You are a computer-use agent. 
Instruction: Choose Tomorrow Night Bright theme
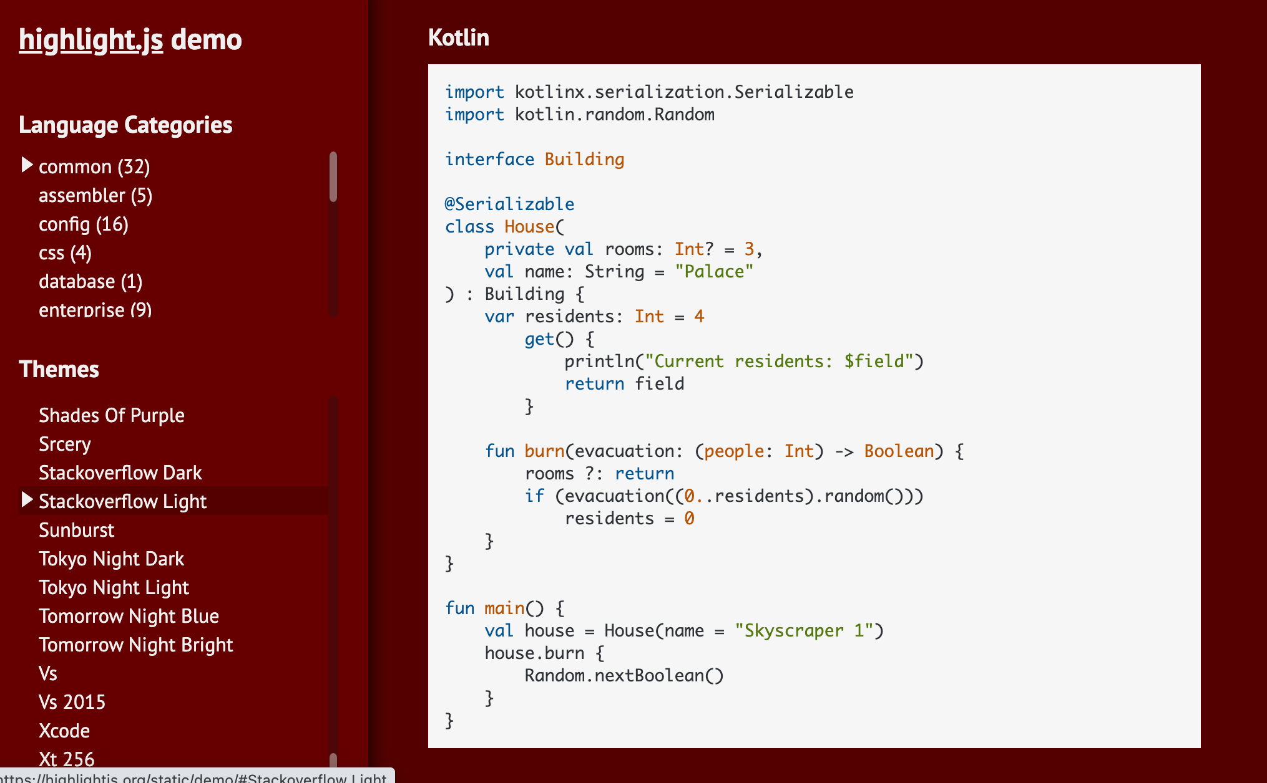[136, 645]
